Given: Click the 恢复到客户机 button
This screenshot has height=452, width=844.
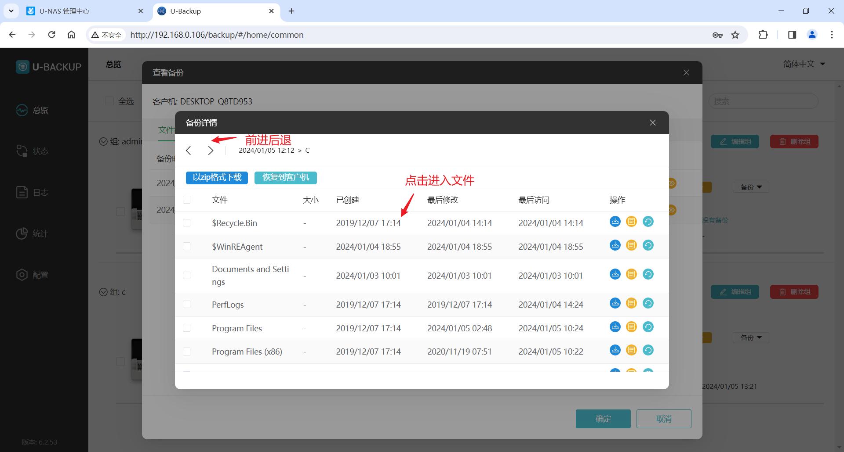Looking at the screenshot, I should 285,178.
